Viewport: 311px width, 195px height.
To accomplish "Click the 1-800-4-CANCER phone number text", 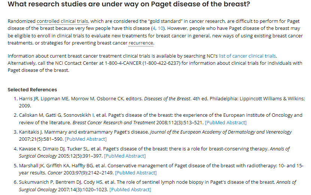I will pyautogui.click(x=123, y=63).
